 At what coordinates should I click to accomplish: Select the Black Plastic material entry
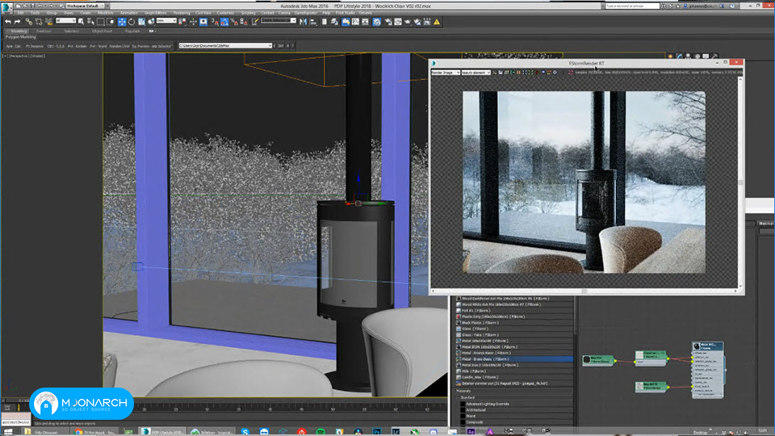pyautogui.click(x=514, y=323)
